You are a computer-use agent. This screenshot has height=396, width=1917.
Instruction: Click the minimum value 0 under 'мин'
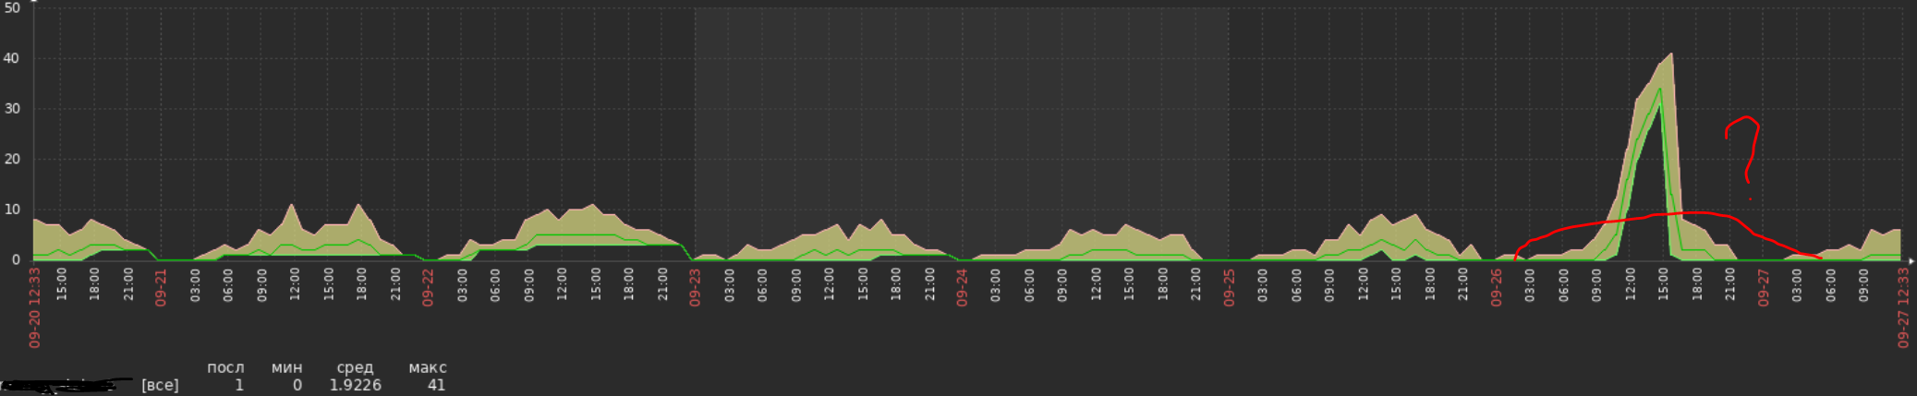[297, 385]
